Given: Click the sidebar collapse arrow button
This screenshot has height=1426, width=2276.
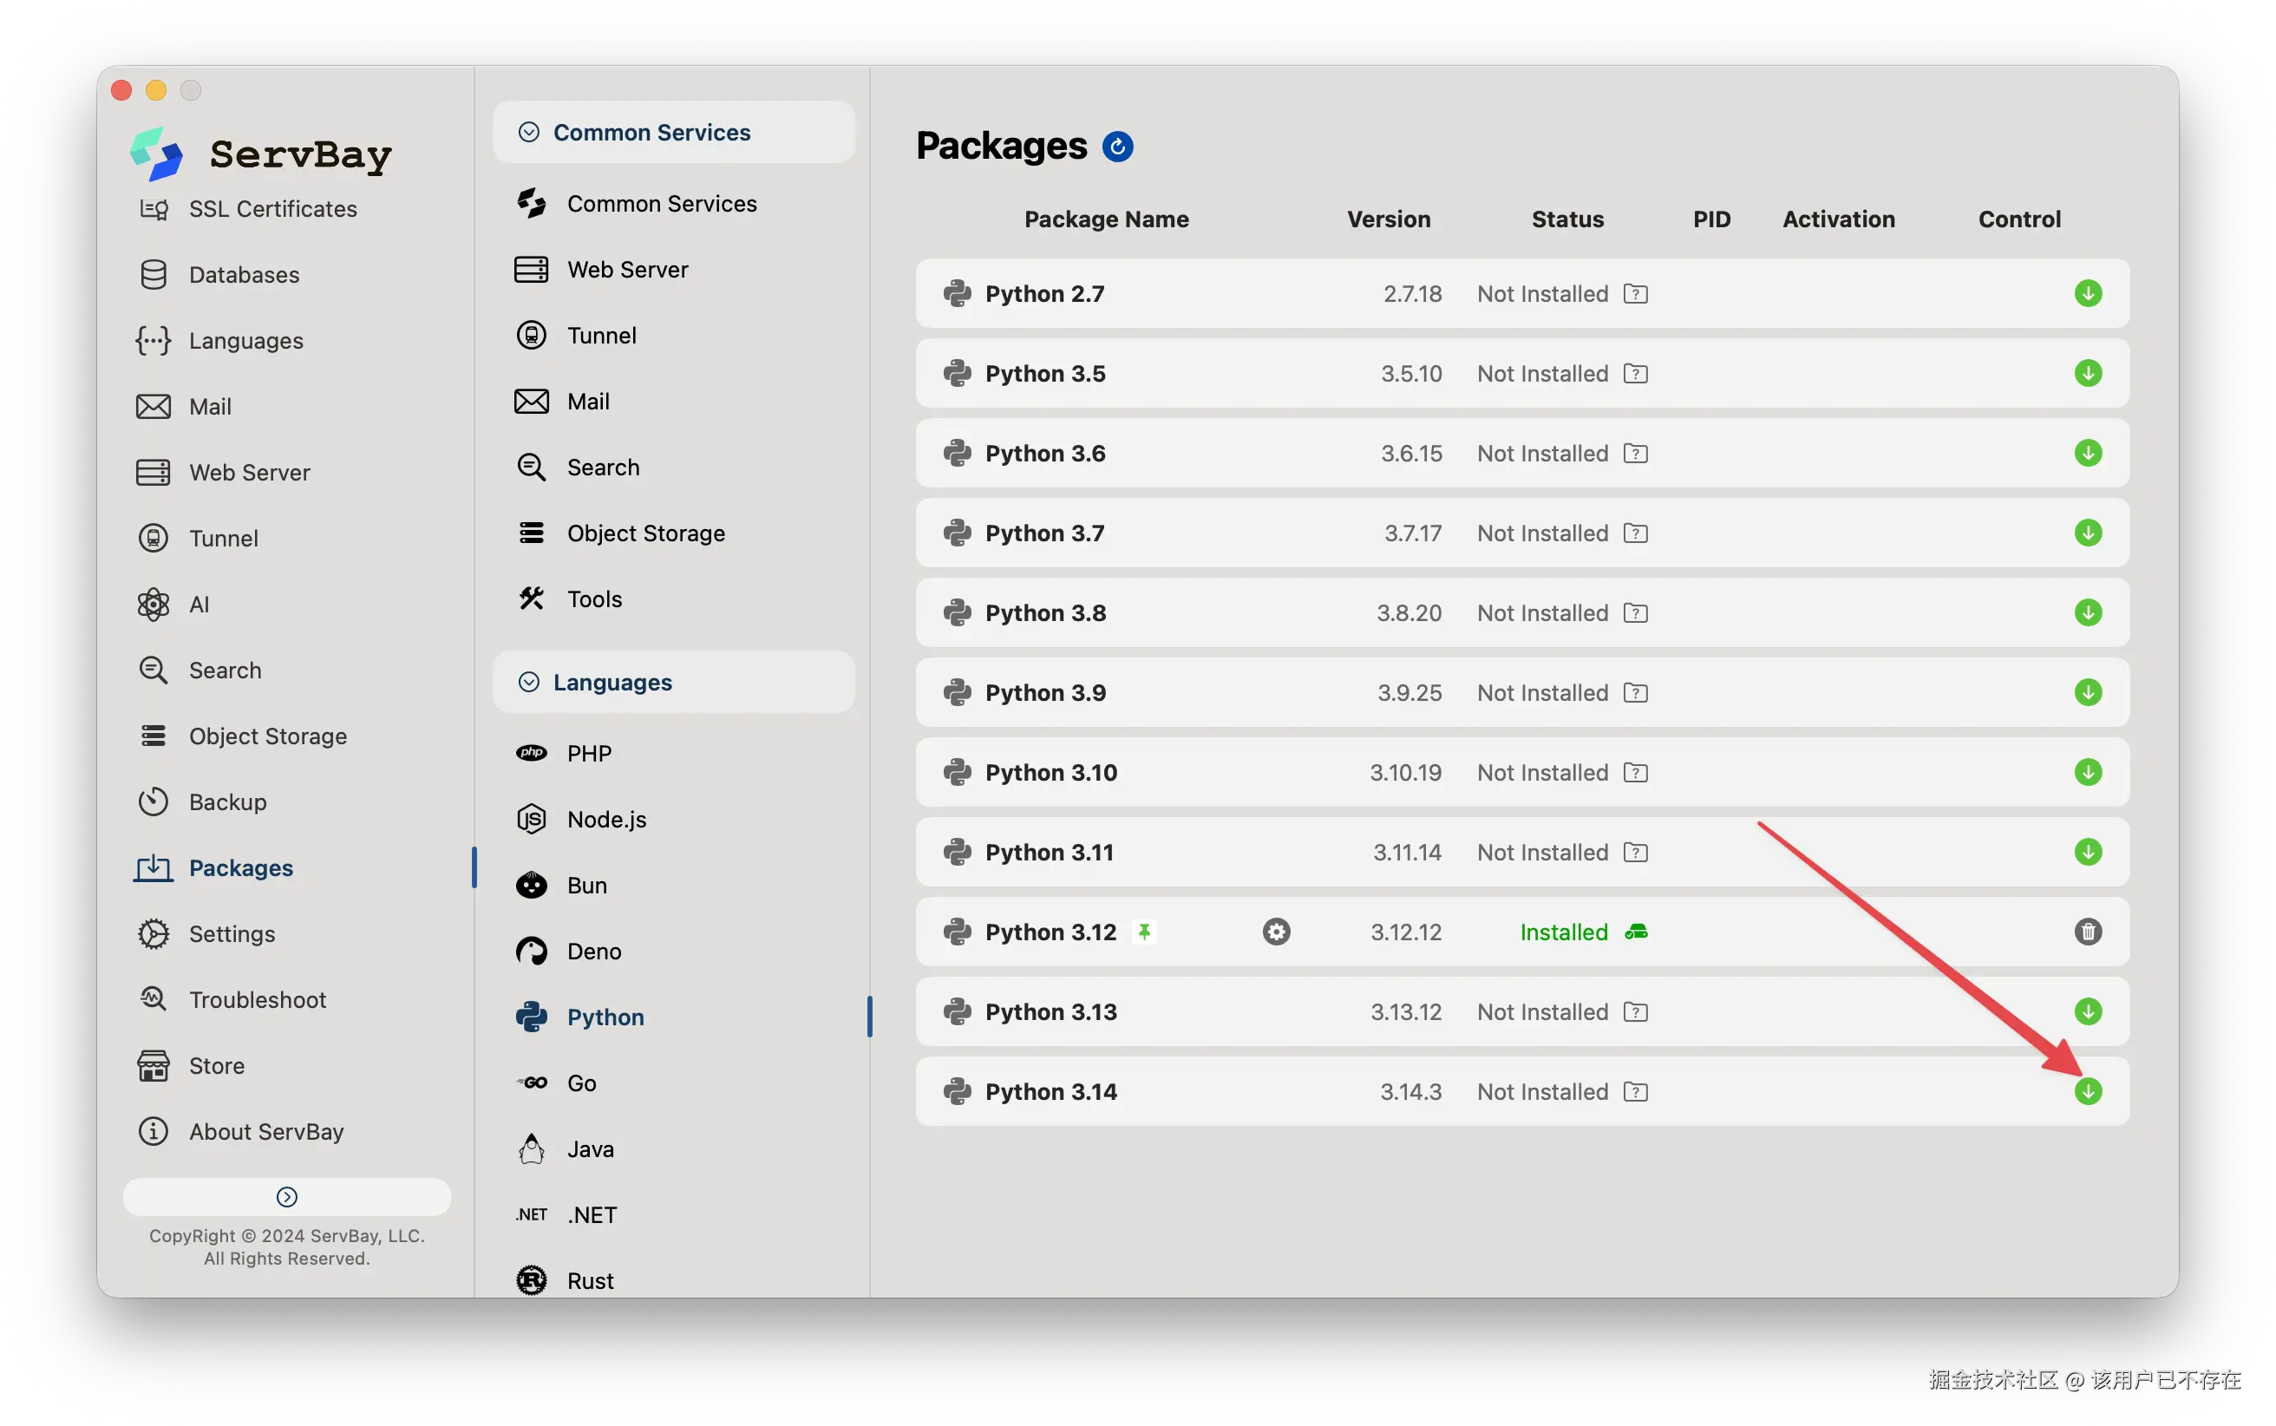Looking at the screenshot, I should [286, 1197].
